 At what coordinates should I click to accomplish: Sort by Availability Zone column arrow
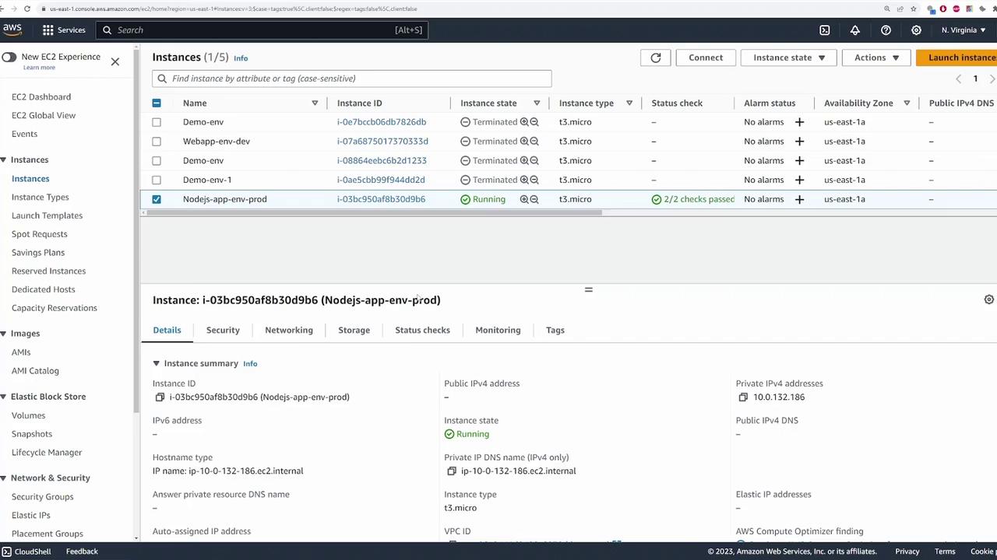click(x=907, y=103)
